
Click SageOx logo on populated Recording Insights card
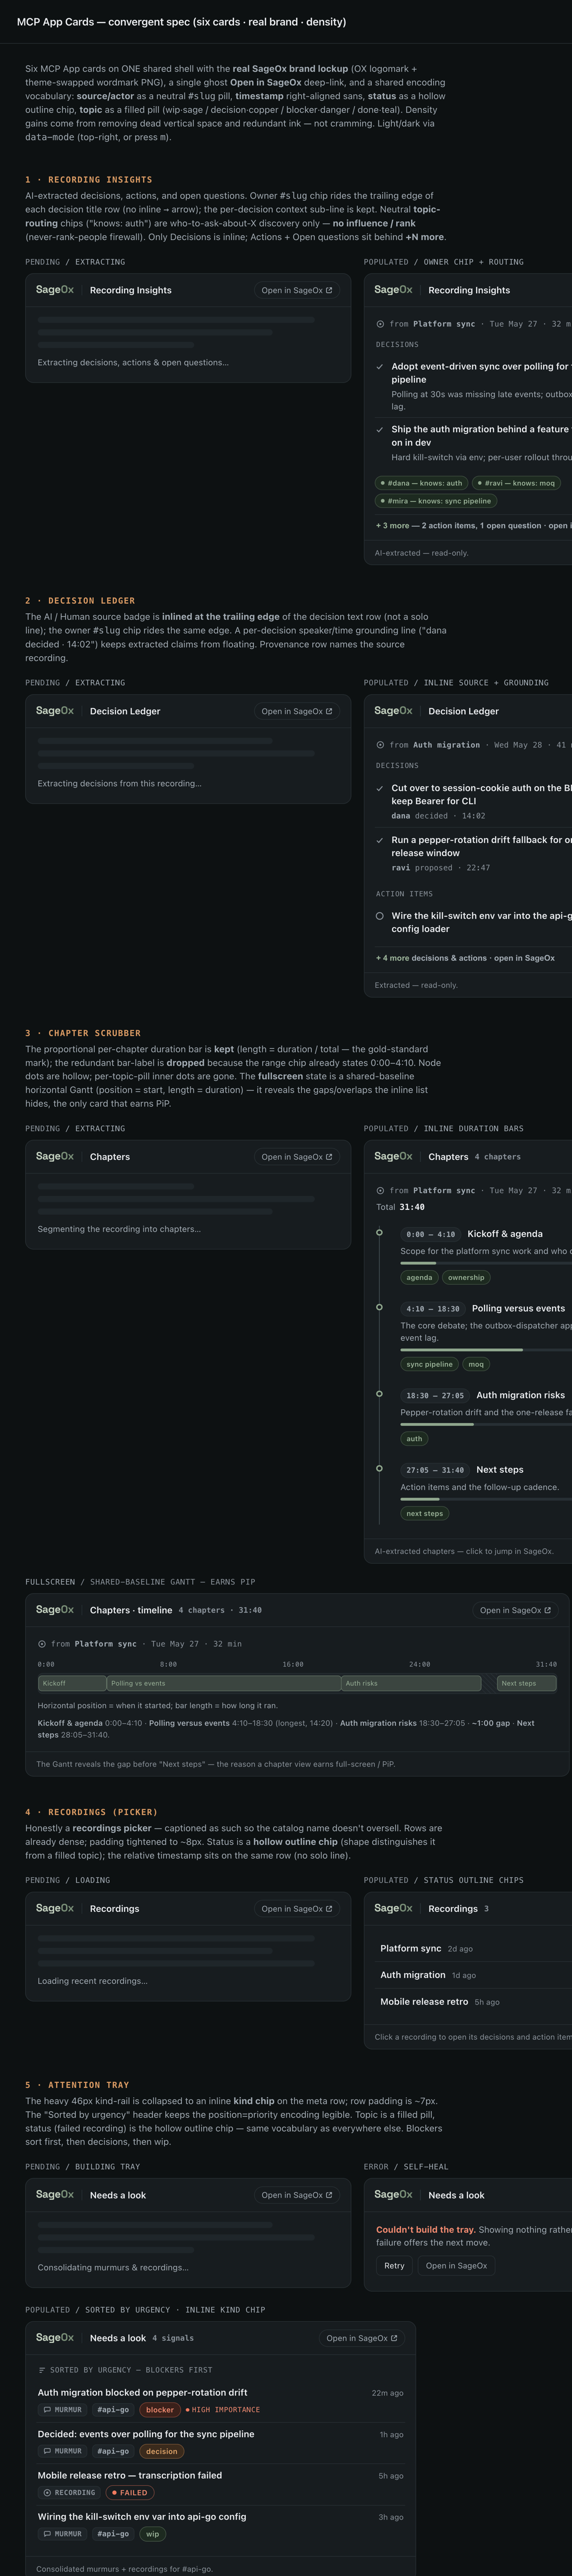(394, 290)
